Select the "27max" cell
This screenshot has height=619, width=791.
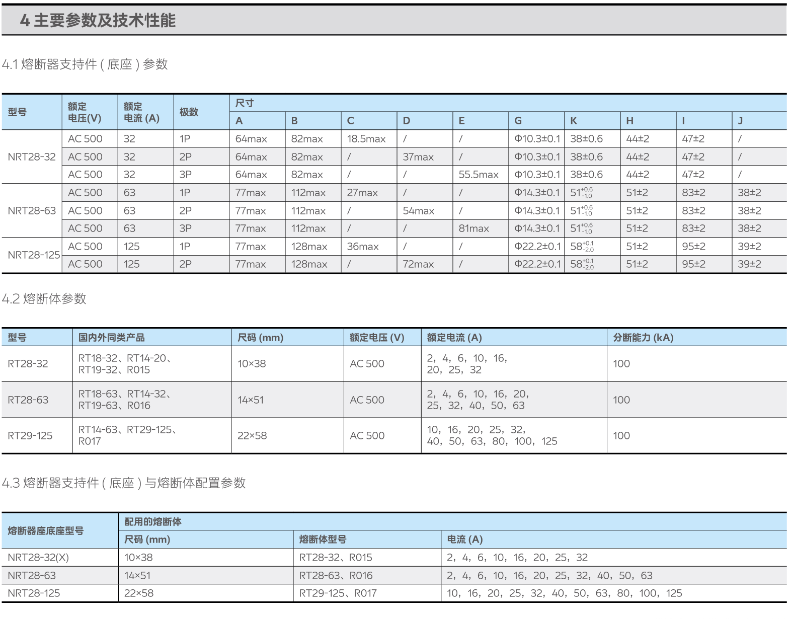pyautogui.click(x=362, y=193)
